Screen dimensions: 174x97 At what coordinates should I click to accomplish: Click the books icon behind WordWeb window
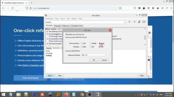point(150,33)
